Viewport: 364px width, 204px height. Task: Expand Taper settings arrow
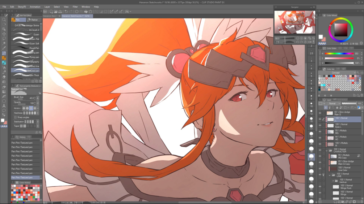38,126
